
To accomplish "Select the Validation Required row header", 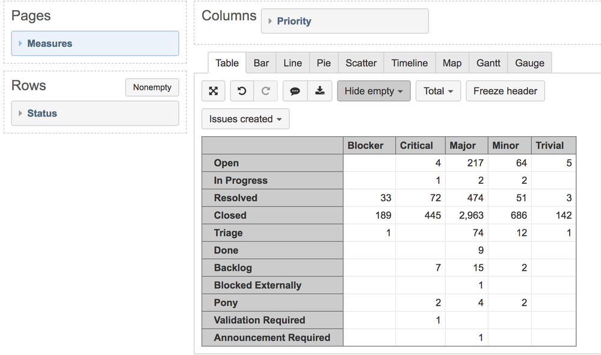I will coord(273,320).
